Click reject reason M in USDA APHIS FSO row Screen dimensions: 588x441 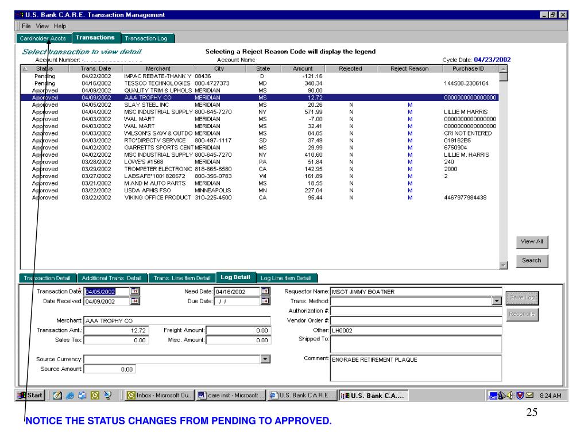pyautogui.click(x=410, y=191)
